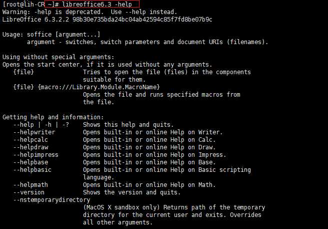328x229 pixels.
Task: Select the '--helpbasic' option
Action: (x=32, y=170)
